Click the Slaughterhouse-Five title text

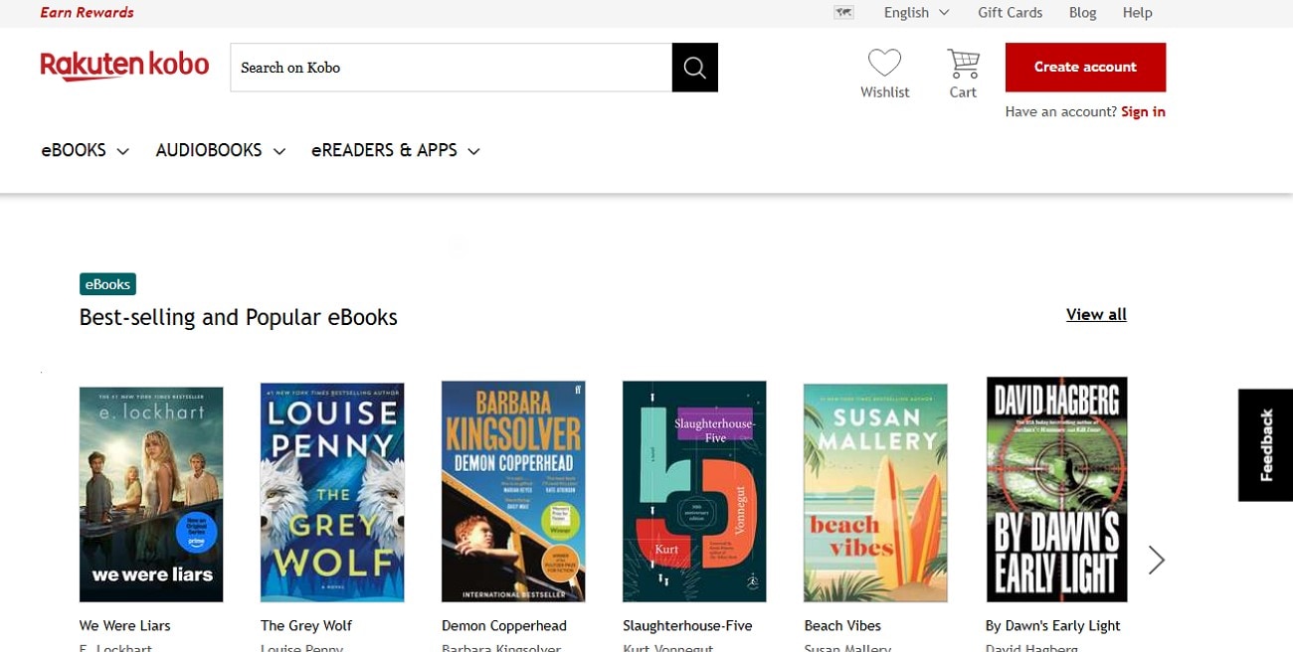(687, 625)
